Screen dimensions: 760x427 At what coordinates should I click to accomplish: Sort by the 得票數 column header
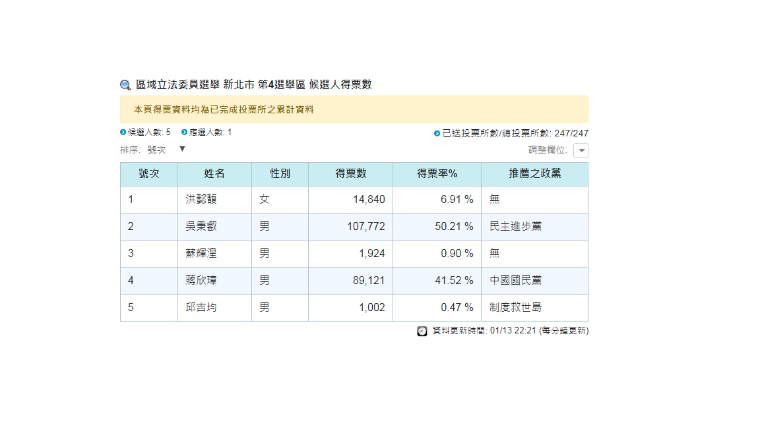[x=350, y=174]
